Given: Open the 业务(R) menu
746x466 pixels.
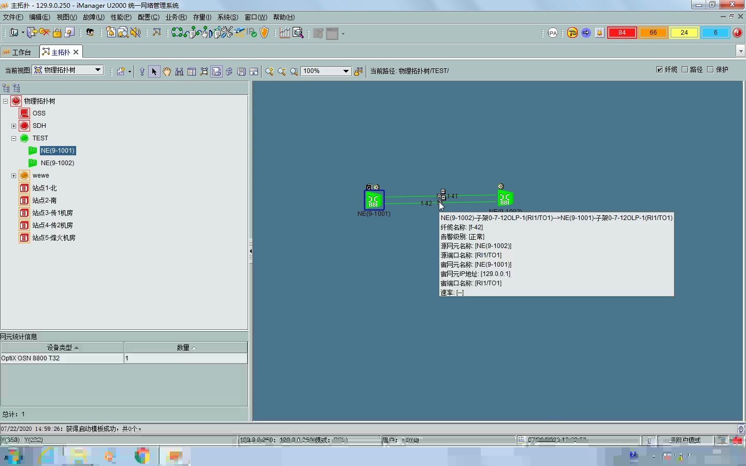Looking at the screenshot, I should pyautogui.click(x=176, y=17).
